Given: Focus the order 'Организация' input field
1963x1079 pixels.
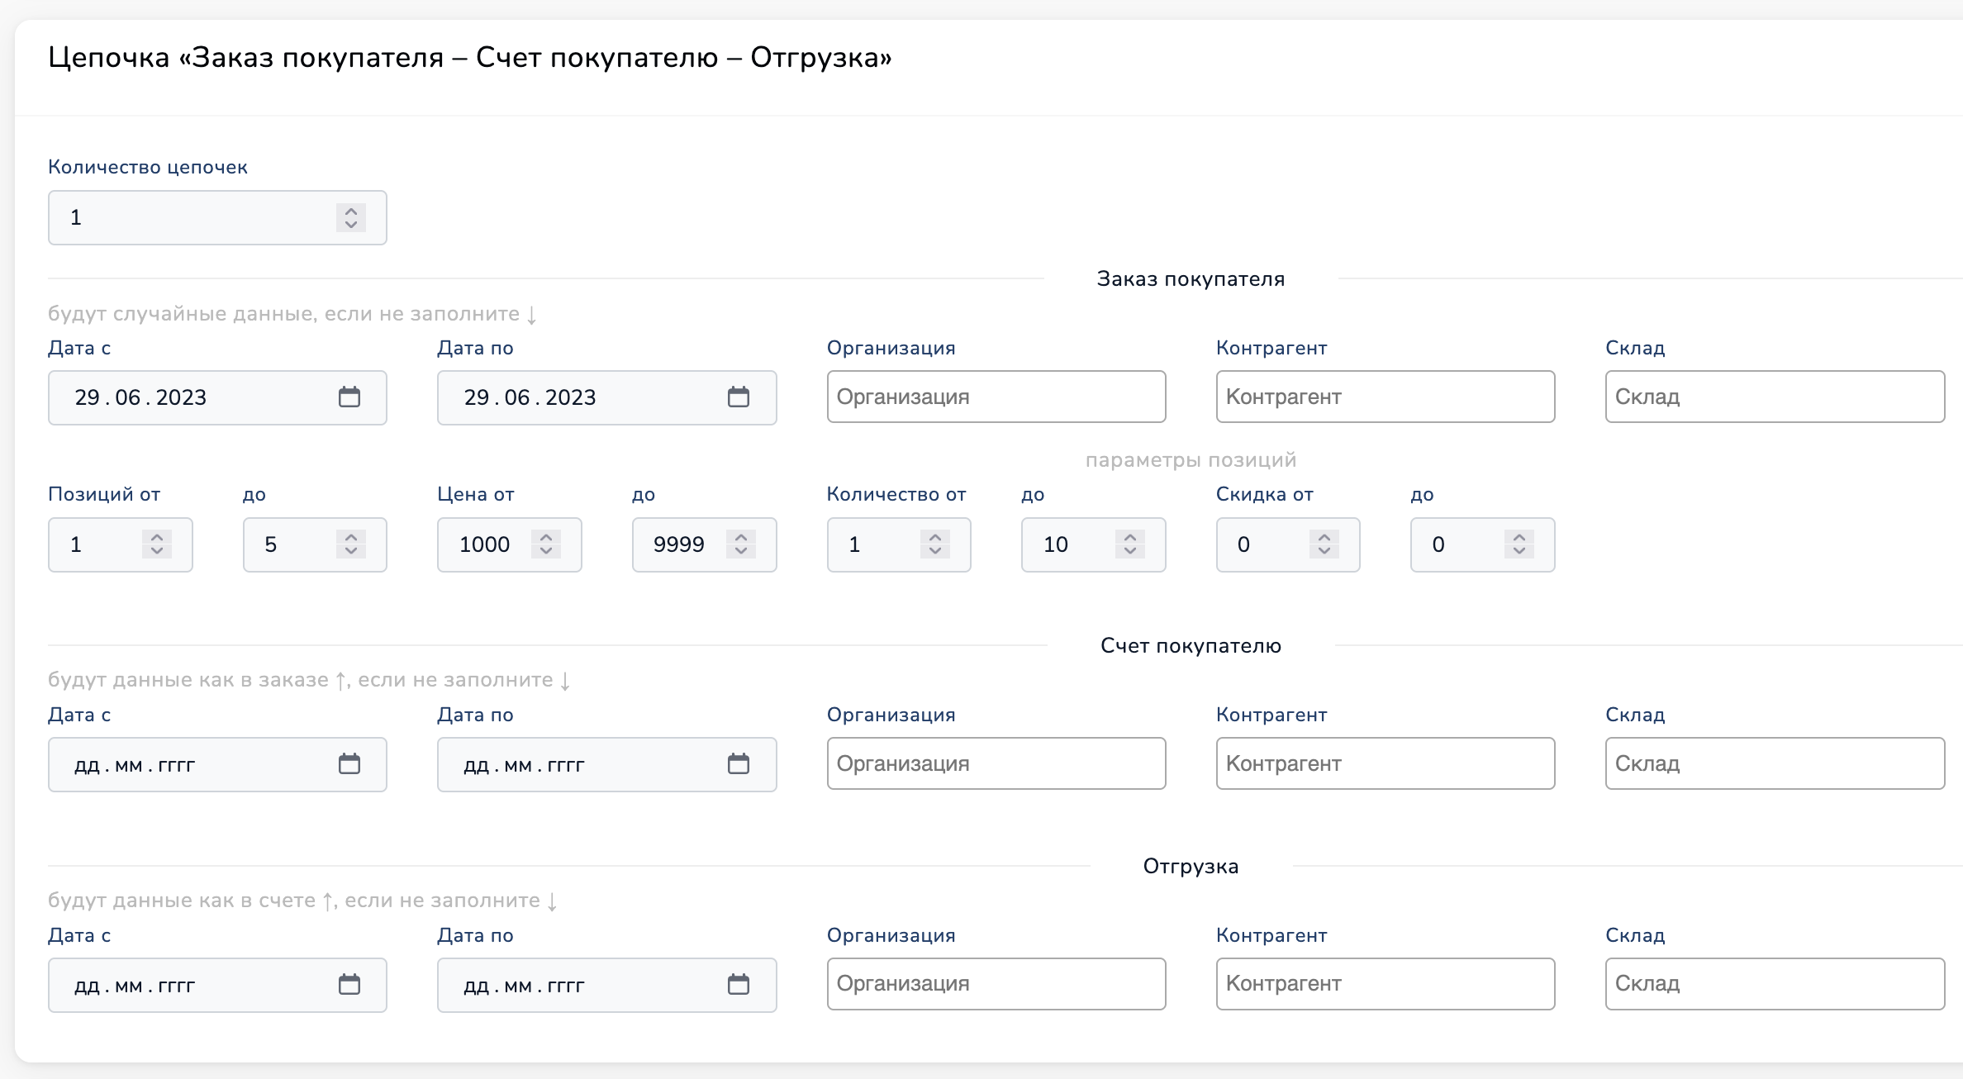Looking at the screenshot, I should [996, 397].
